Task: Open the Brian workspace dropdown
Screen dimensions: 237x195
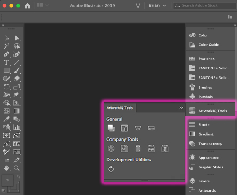Action: tap(157, 5)
